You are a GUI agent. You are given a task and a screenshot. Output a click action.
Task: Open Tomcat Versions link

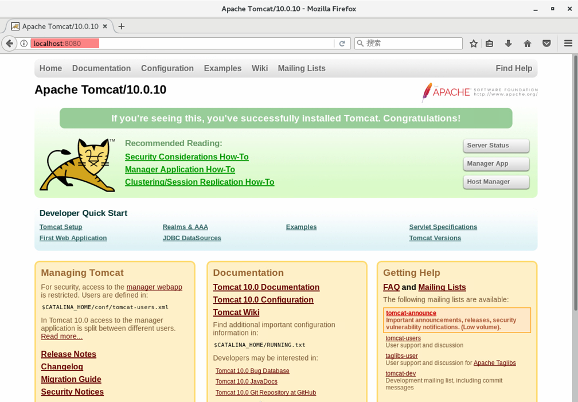(x=435, y=238)
